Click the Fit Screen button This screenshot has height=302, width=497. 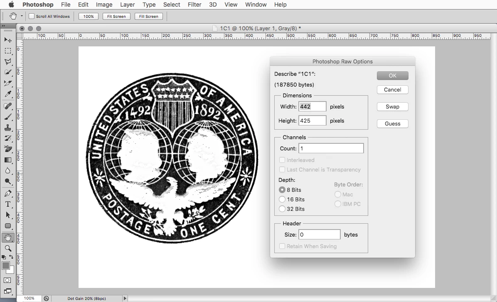(x=116, y=17)
